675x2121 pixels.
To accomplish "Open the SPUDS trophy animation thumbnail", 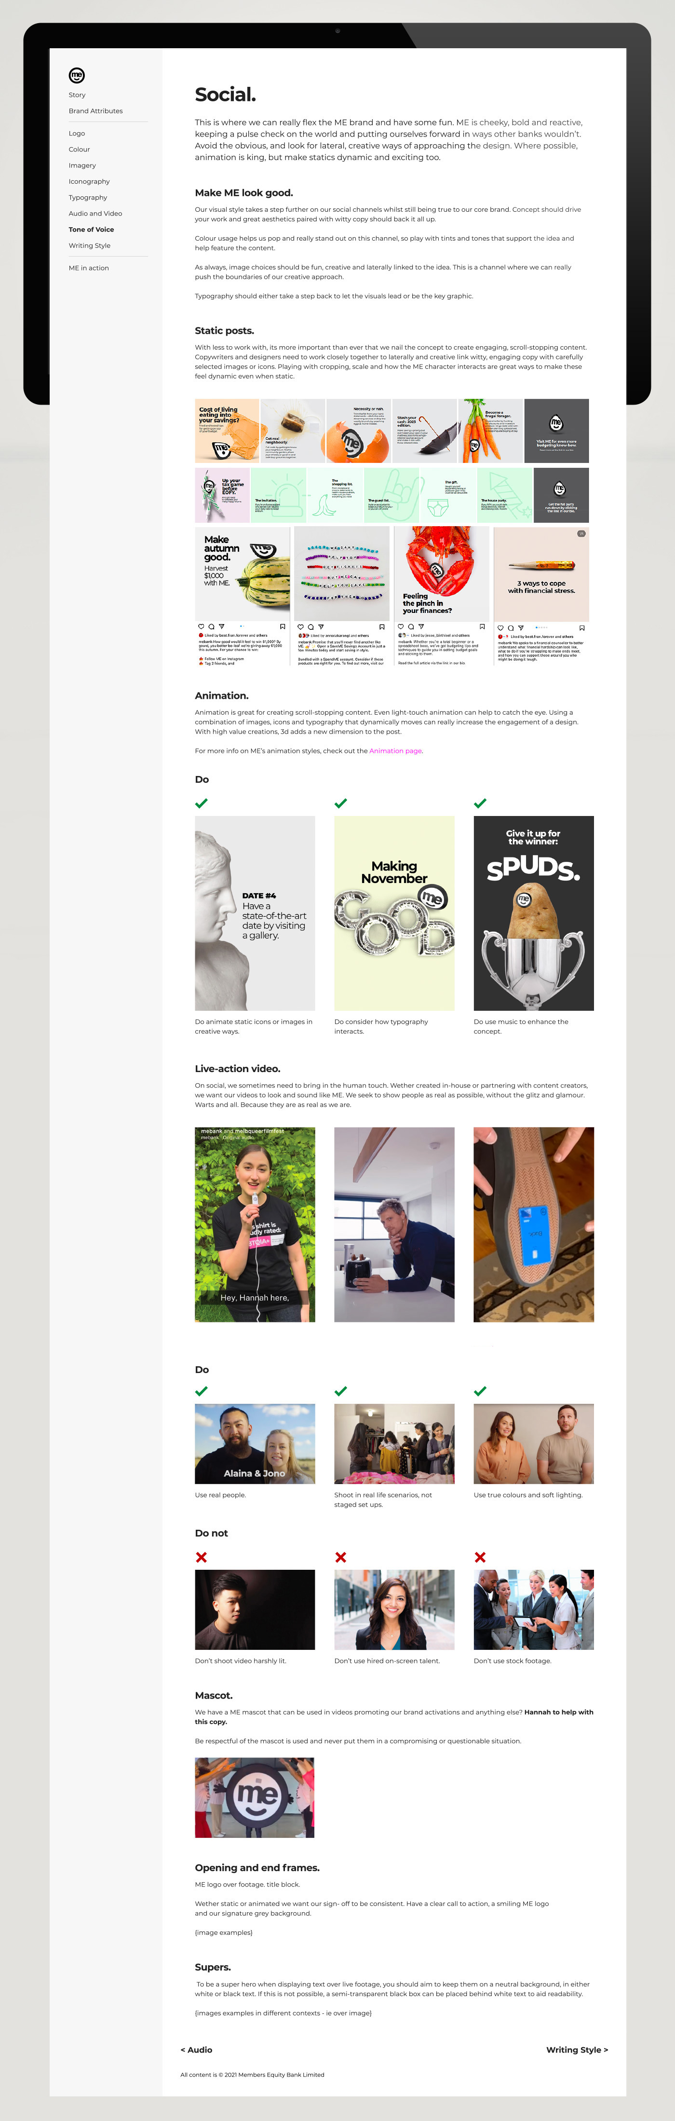I will (x=533, y=913).
